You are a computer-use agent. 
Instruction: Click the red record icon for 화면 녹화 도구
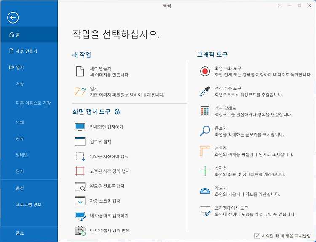point(205,71)
